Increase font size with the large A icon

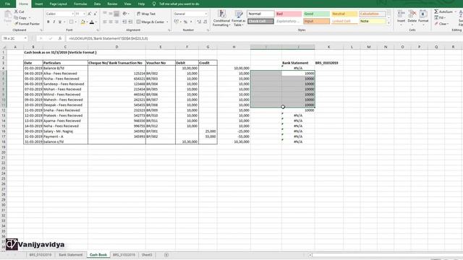click(x=90, y=14)
